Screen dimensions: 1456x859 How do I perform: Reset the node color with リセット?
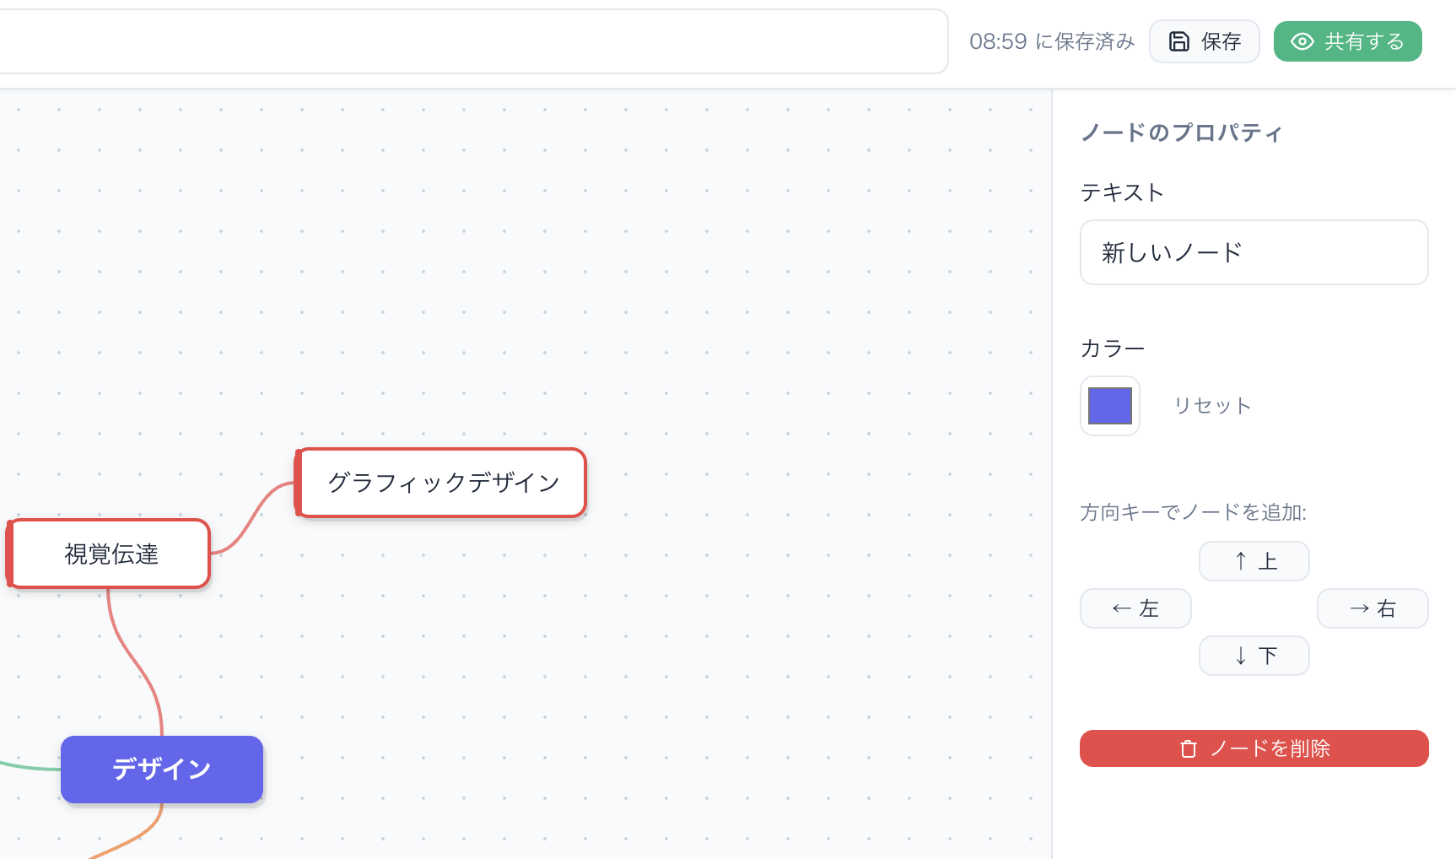point(1212,406)
